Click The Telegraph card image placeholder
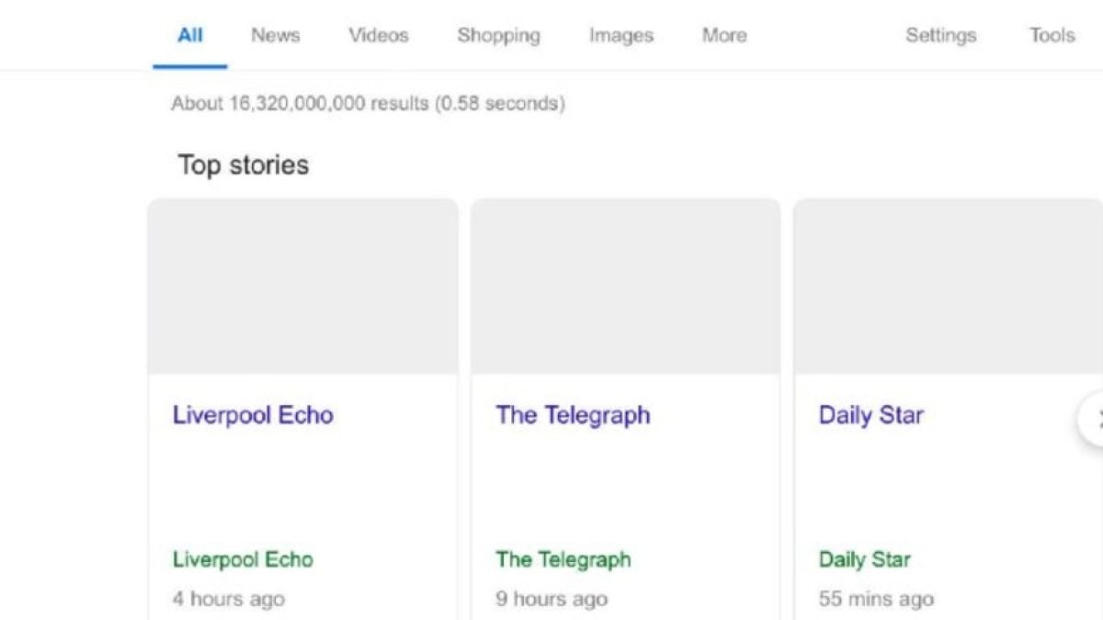Image resolution: width=1103 pixels, height=620 pixels. [626, 287]
